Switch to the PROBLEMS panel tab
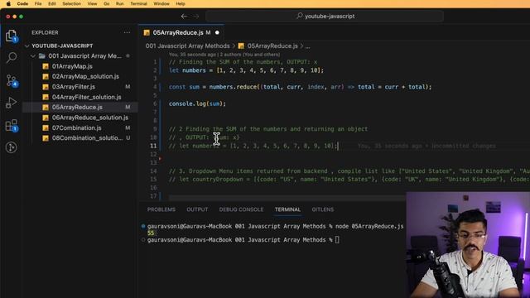530x298 pixels. (161, 209)
